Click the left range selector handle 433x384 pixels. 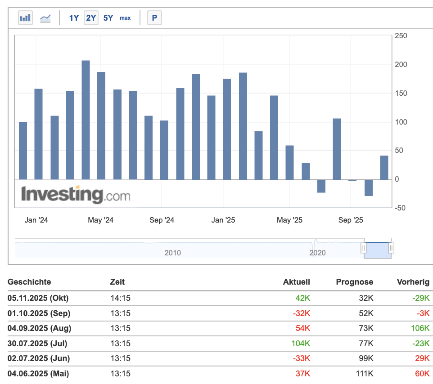(x=364, y=247)
